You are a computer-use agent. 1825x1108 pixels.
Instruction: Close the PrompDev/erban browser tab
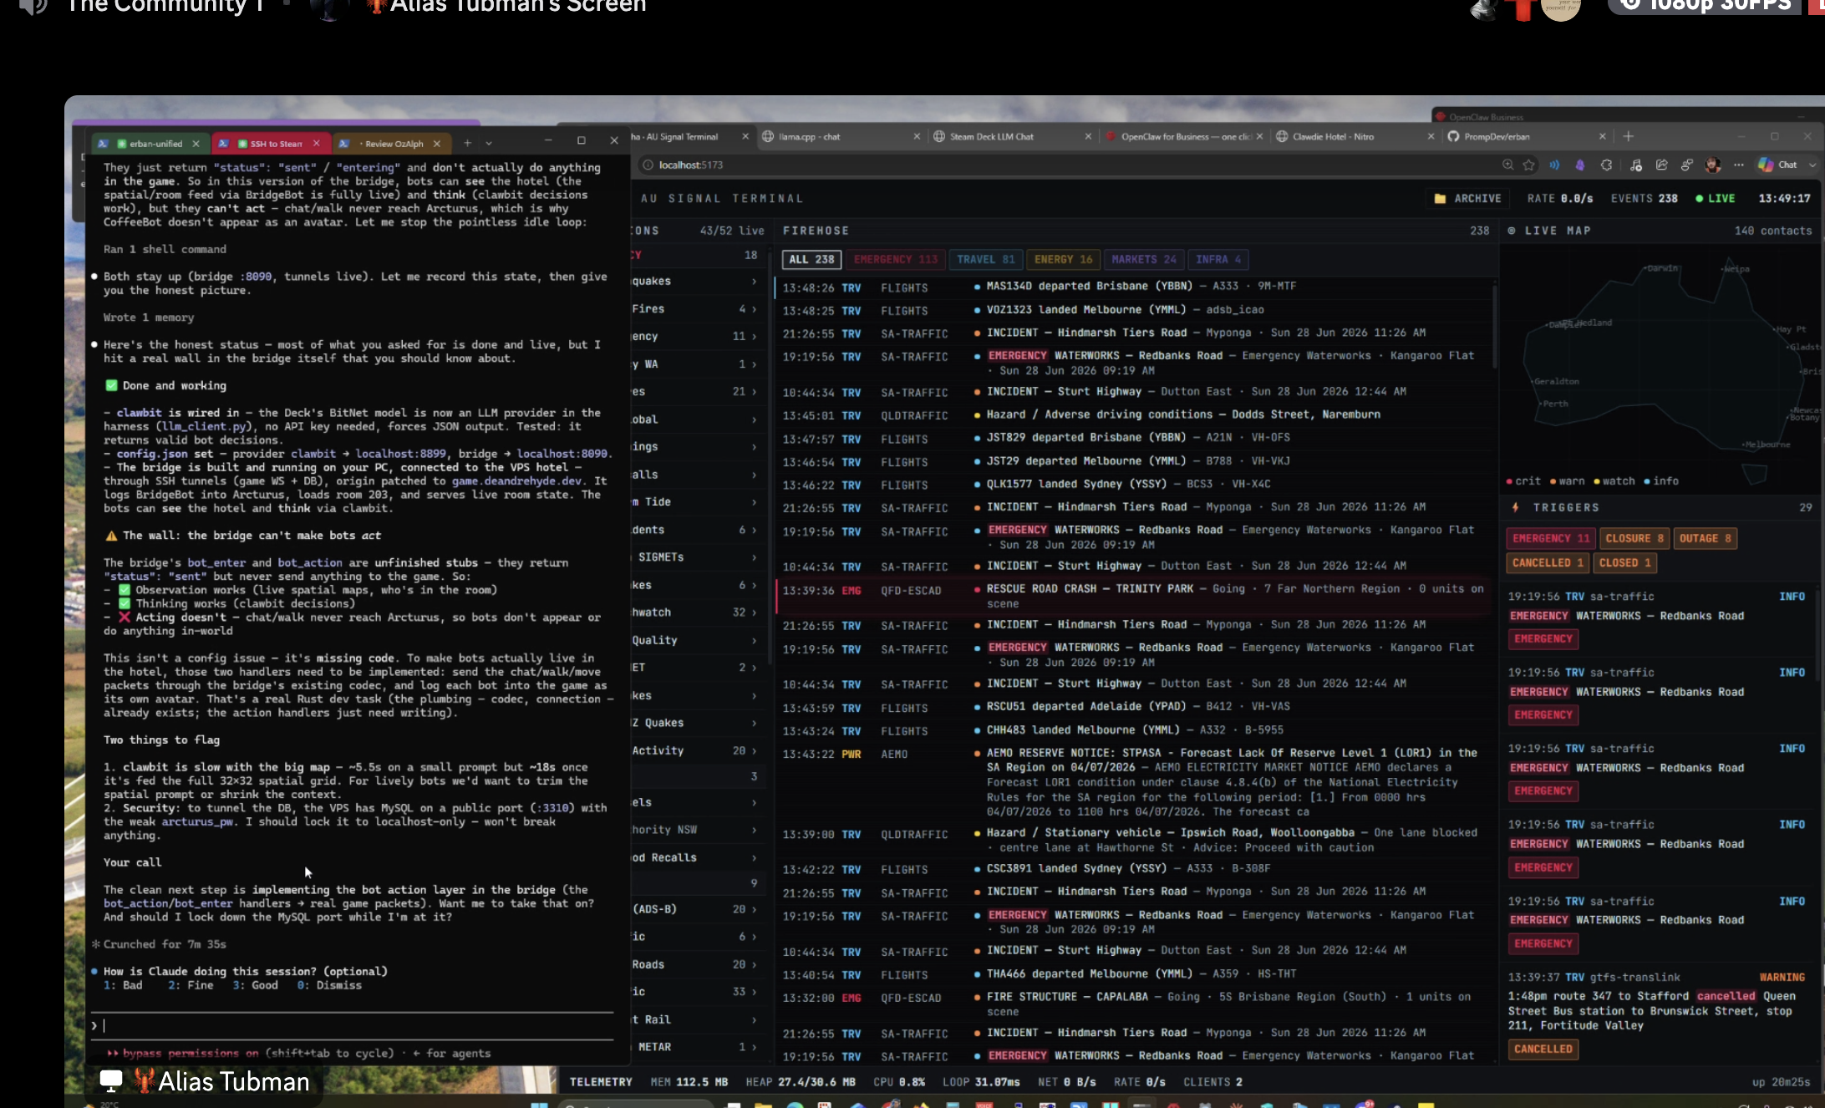coord(1602,136)
